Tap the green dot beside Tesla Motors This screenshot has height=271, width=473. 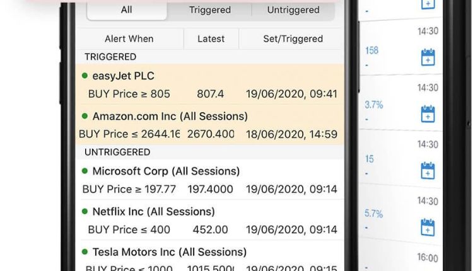(x=85, y=251)
